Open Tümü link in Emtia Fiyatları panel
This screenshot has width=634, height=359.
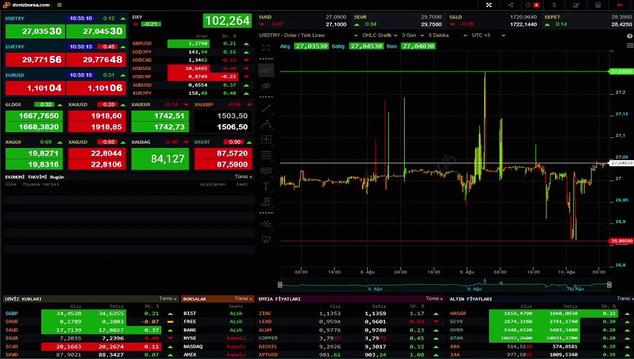[434, 299]
